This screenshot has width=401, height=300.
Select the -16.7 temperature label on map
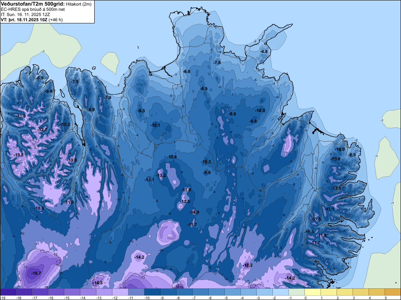pyautogui.click(x=36, y=273)
